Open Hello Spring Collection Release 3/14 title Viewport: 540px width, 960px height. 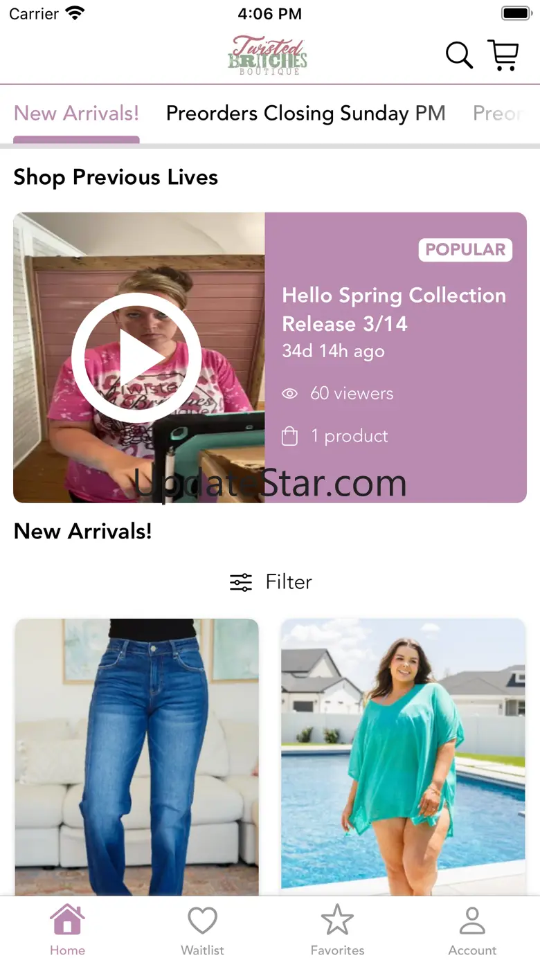tap(394, 309)
